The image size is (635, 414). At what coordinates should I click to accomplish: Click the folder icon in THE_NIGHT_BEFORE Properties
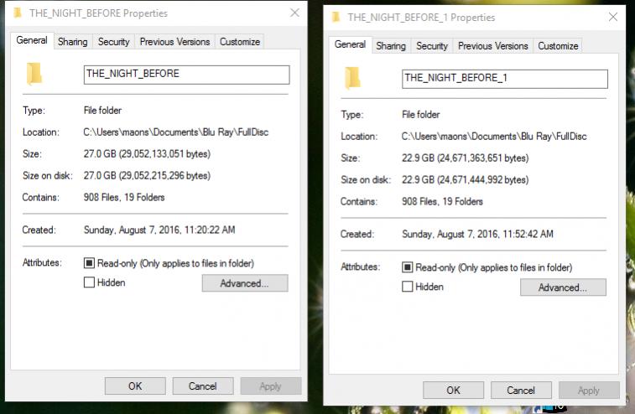tap(34, 74)
